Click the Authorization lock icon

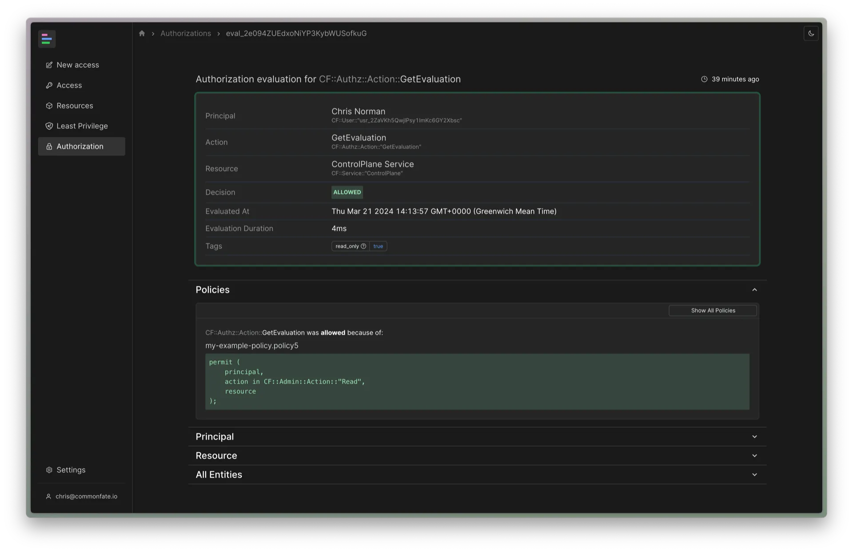(x=49, y=147)
